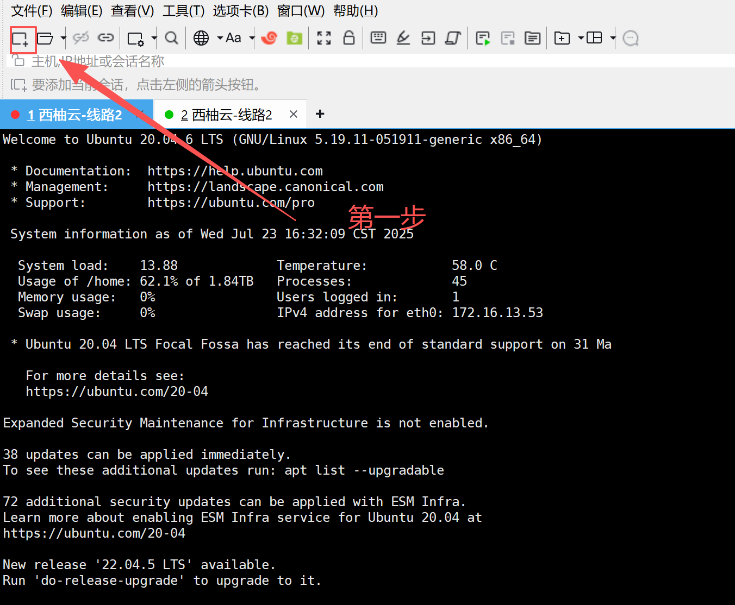
Task: Add a new tab with plus button
Action: (320, 114)
